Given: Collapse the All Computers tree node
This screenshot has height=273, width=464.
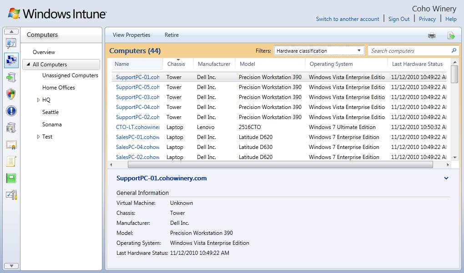Looking at the screenshot, I should pyautogui.click(x=28, y=64).
